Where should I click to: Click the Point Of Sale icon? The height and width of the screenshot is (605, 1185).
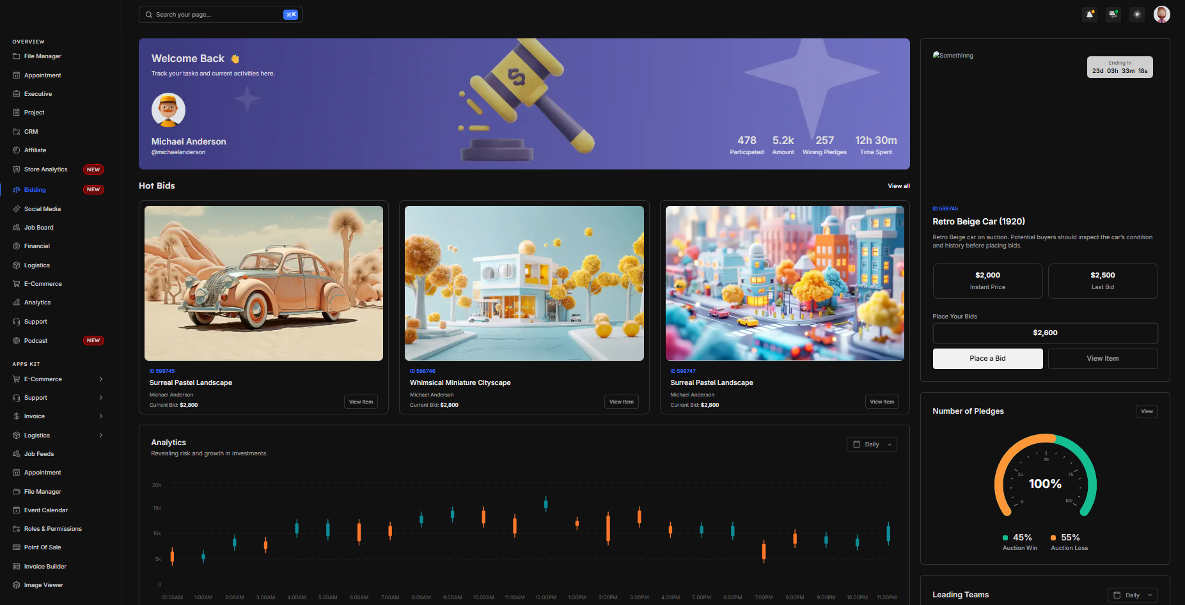(17, 547)
